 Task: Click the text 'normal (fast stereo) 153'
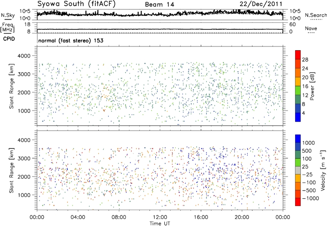click(71, 40)
